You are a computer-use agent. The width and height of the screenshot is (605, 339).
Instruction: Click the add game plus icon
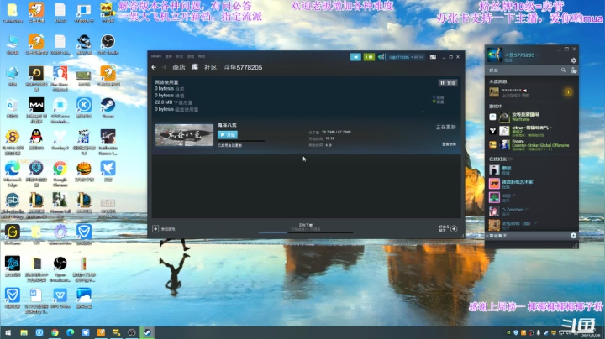tap(155, 229)
